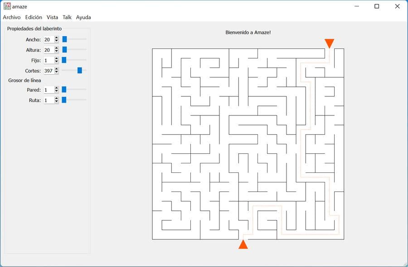Open the Archivo menu
Viewport: 408px width, 267px height.
pyautogui.click(x=12, y=17)
